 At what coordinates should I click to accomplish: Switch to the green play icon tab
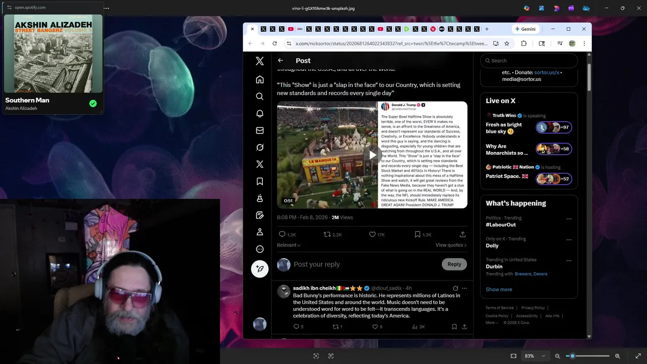[406, 29]
